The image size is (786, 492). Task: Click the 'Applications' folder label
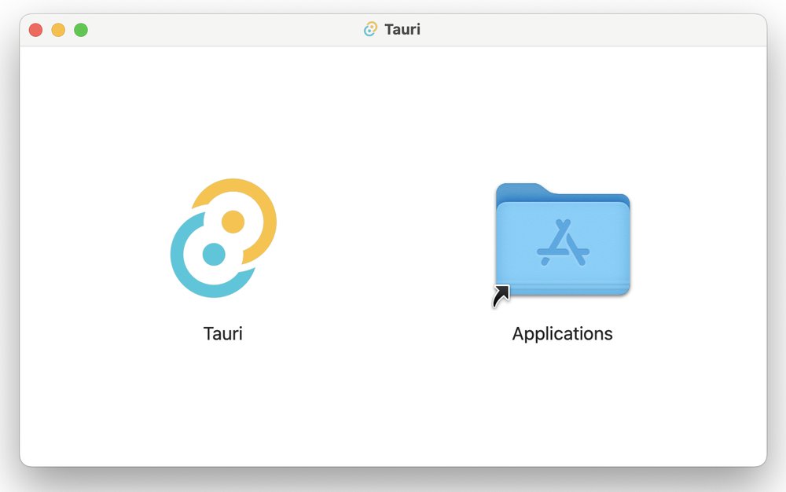click(x=563, y=334)
